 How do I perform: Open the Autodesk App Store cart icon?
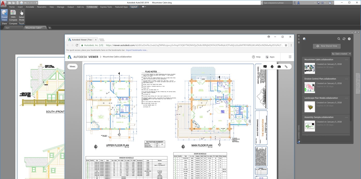coord(318,3)
